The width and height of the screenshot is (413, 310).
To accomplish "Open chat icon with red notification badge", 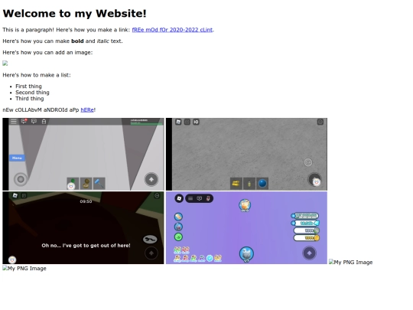I will click(24, 121).
